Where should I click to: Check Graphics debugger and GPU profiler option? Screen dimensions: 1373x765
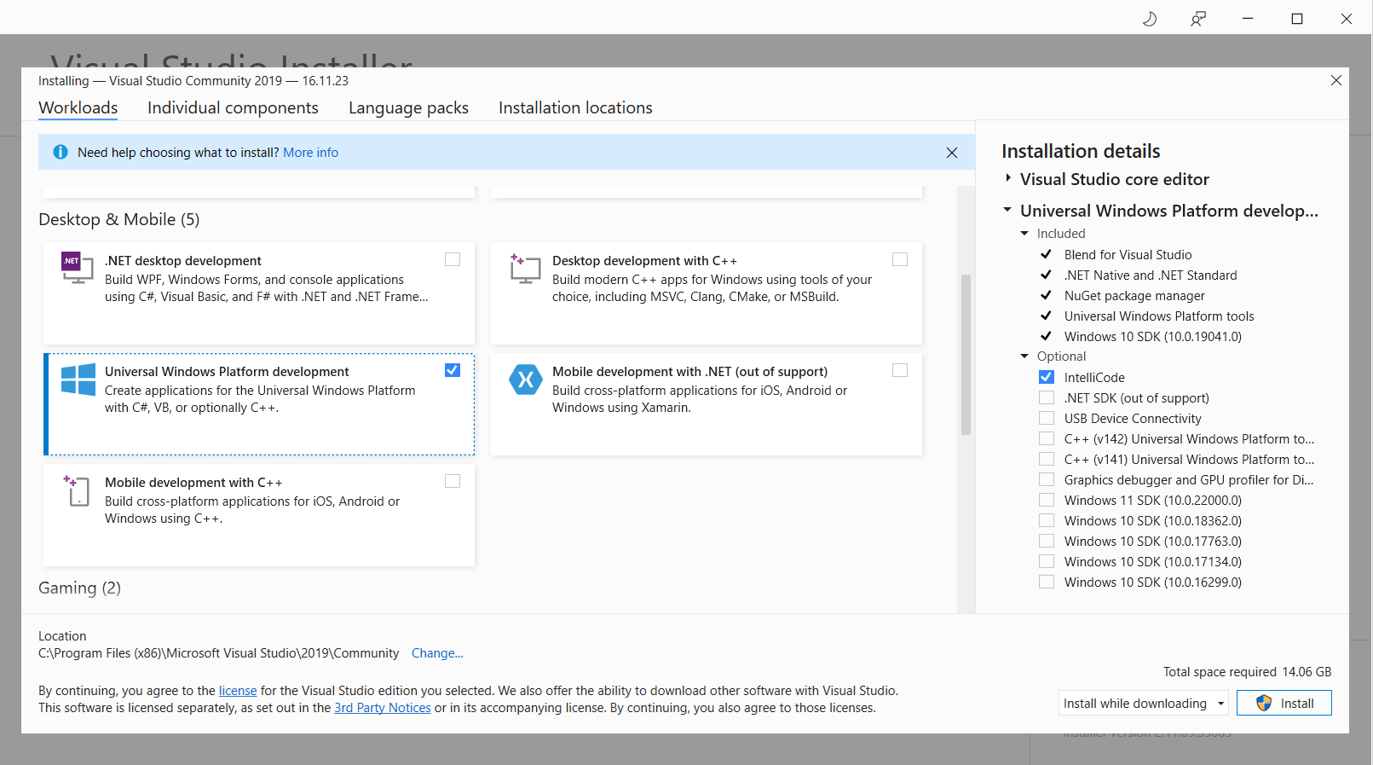1047,479
